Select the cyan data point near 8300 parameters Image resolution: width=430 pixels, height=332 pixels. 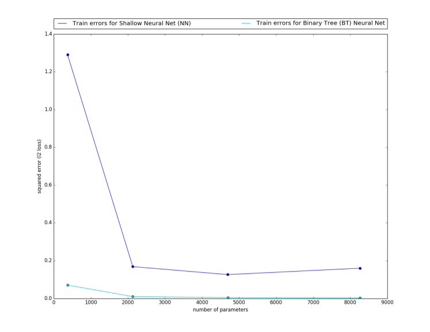(x=360, y=298)
